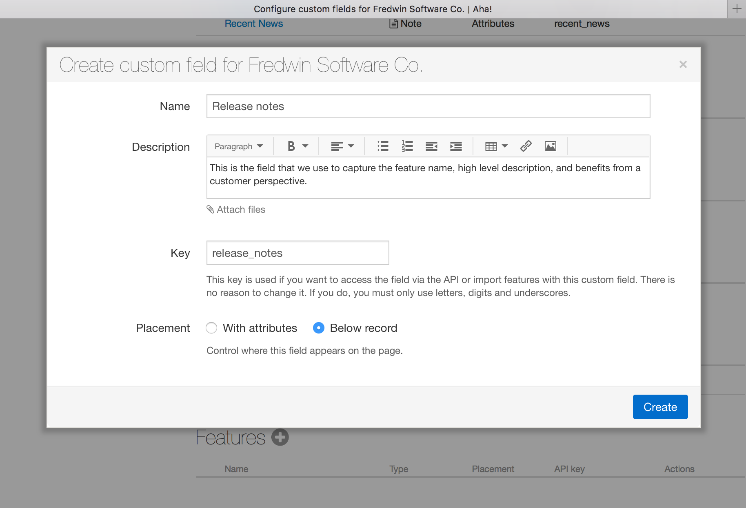Click the insert table icon

(491, 146)
